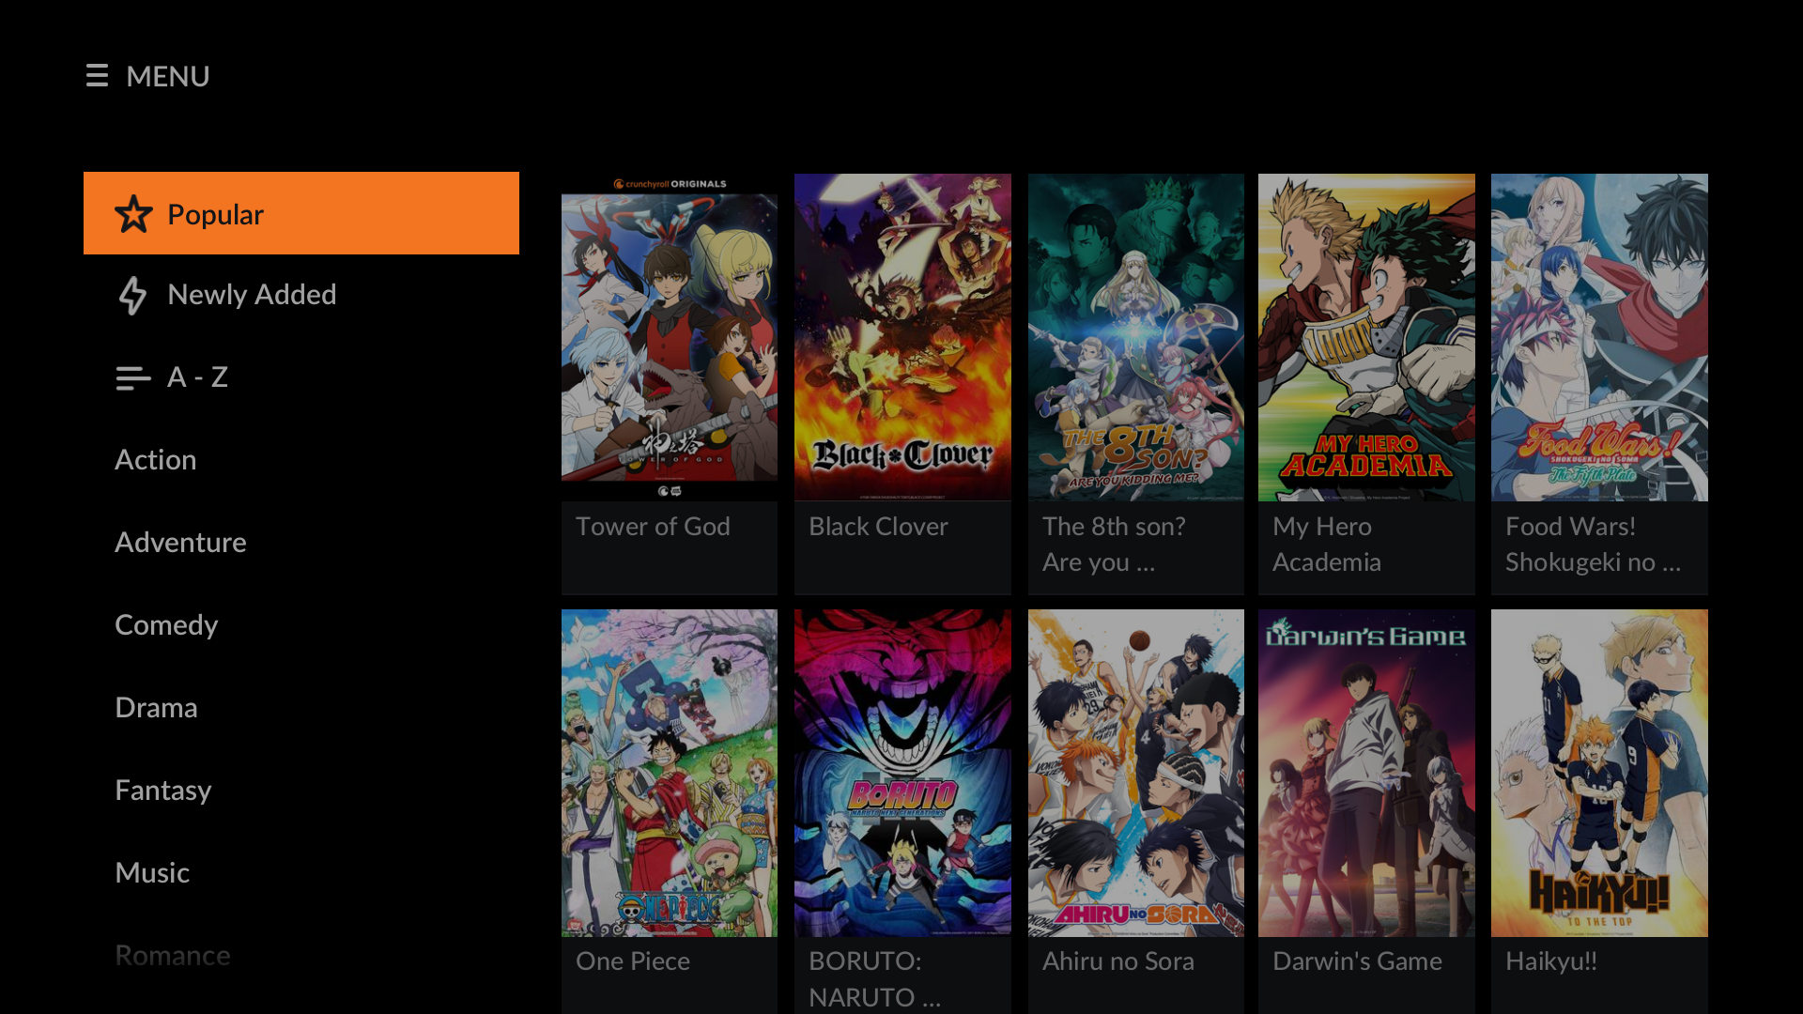The height and width of the screenshot is (1014, 1803).
Task: Click the hamburger menu icon
Action: pyautogui.click(x=96, y=75)
